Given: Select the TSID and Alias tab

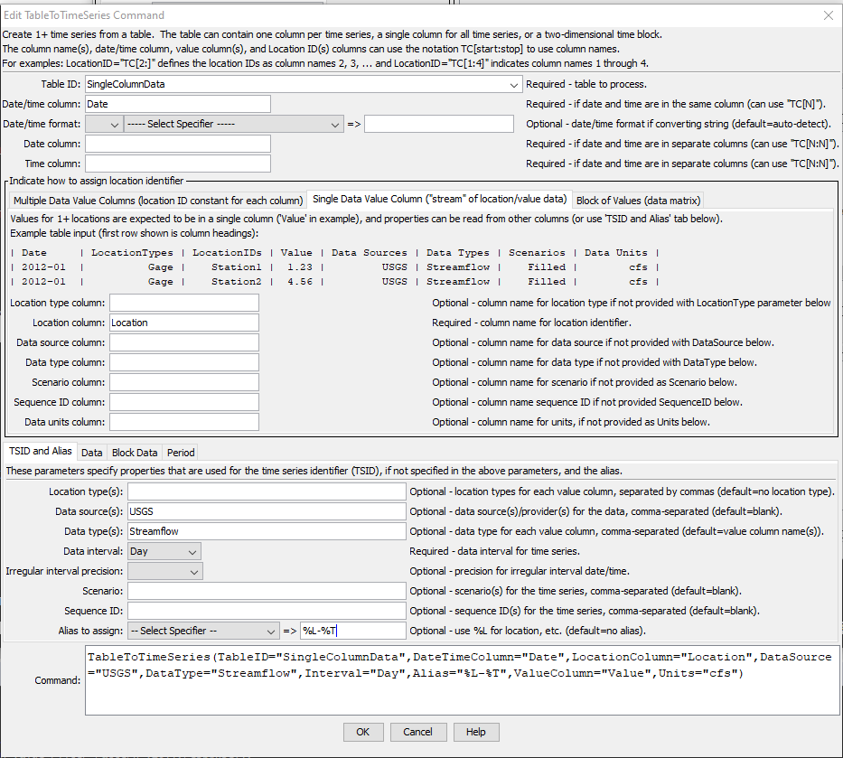Looking at the screenshot, I should 41,452.
